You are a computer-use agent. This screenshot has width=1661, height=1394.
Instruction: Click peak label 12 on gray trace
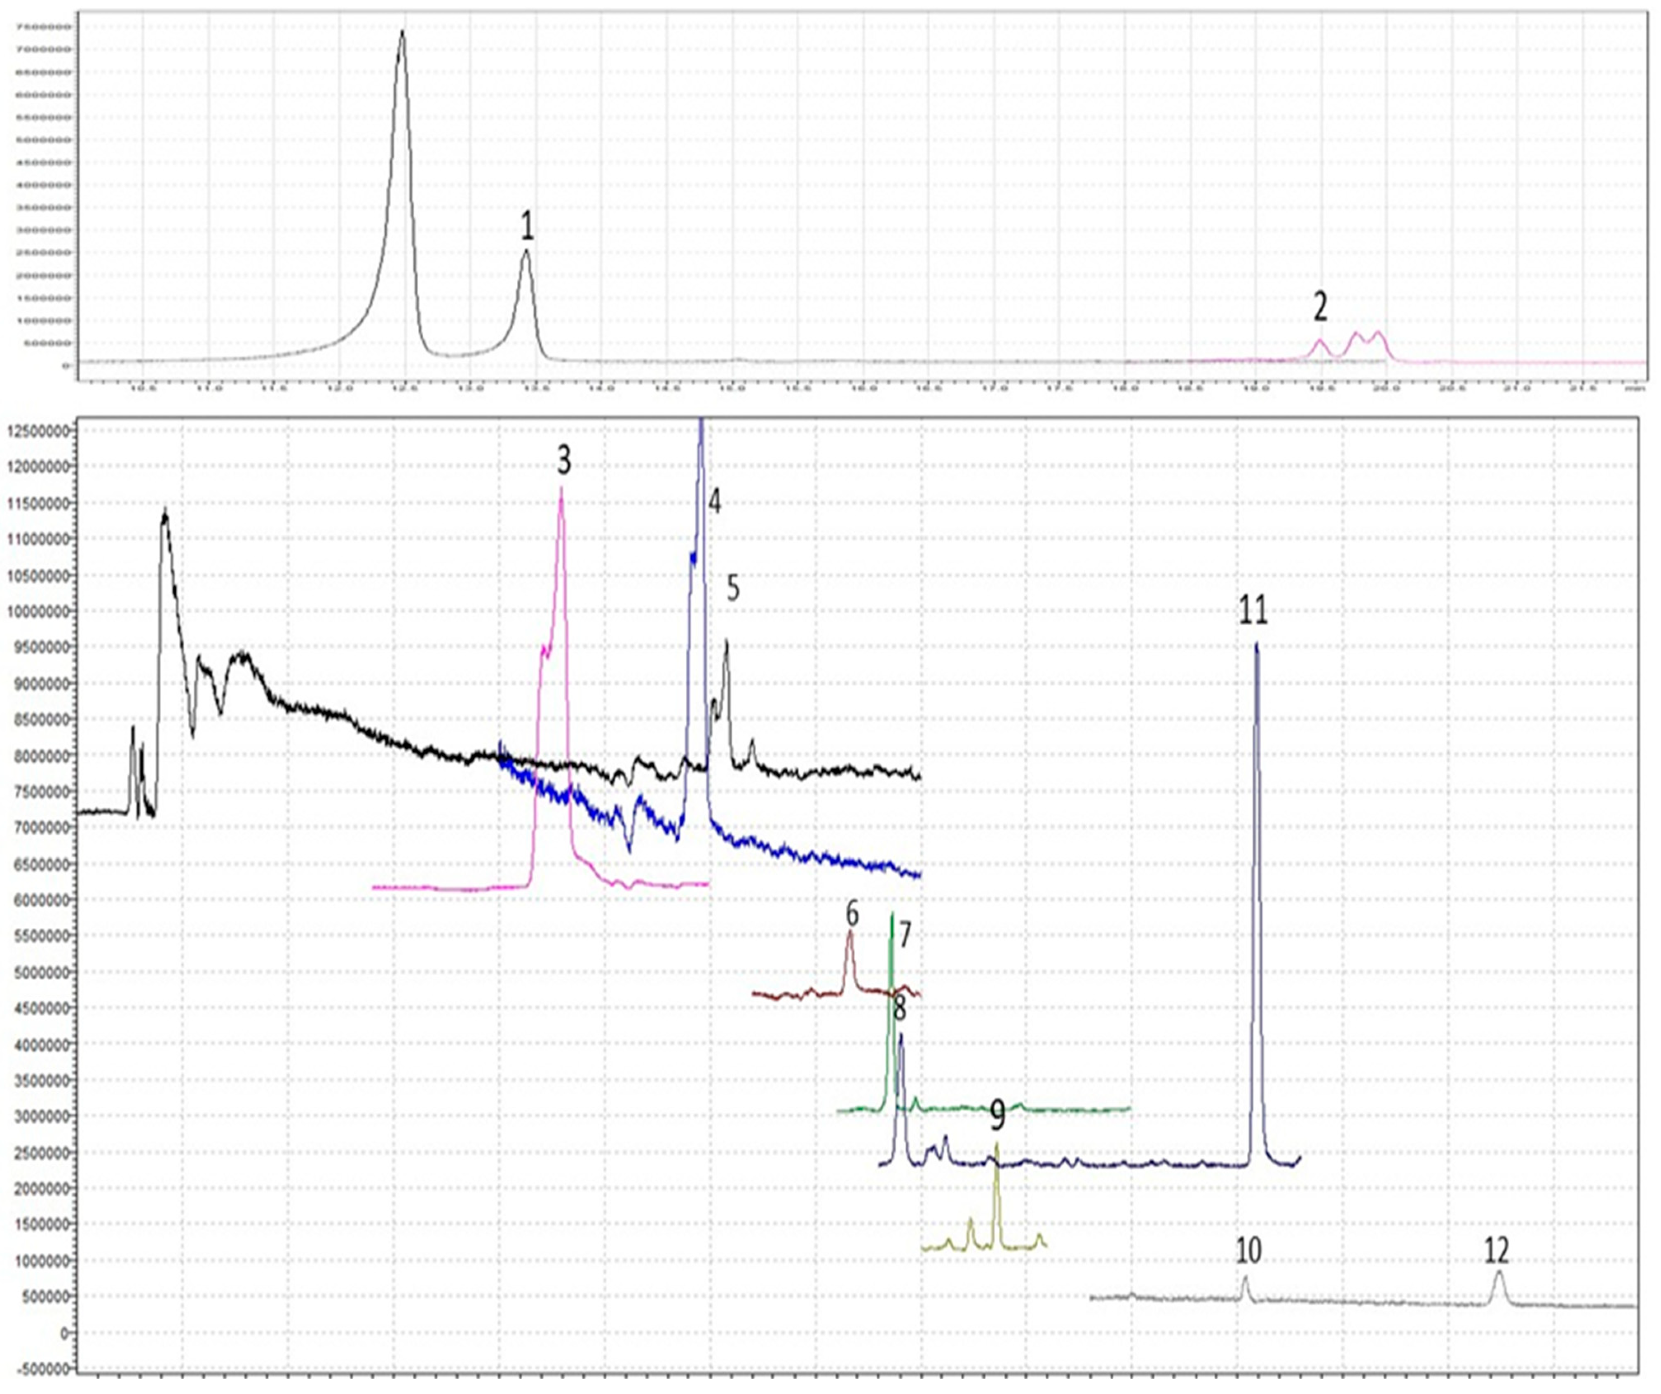point(1497,1251)
